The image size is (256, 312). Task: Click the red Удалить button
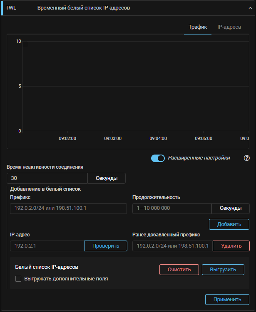pyautogui.click(x=231, y=246)
